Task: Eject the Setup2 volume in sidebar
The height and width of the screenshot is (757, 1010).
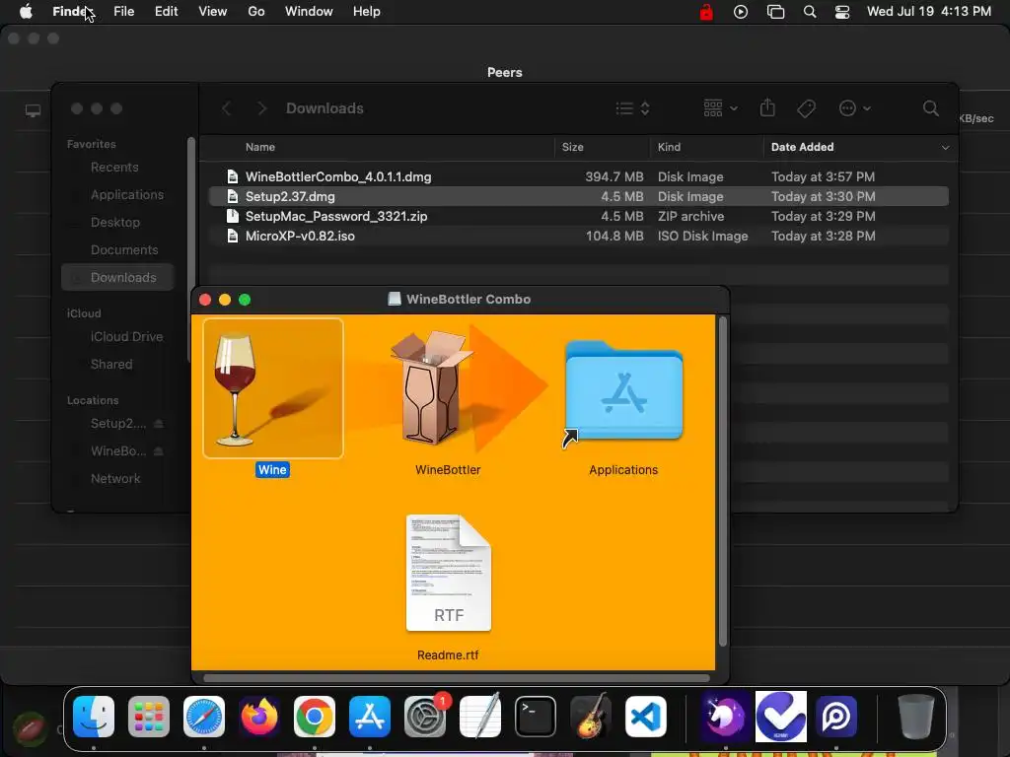Action: pos(159,424)
